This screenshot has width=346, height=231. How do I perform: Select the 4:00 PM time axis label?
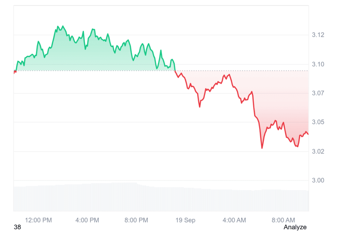87,220
